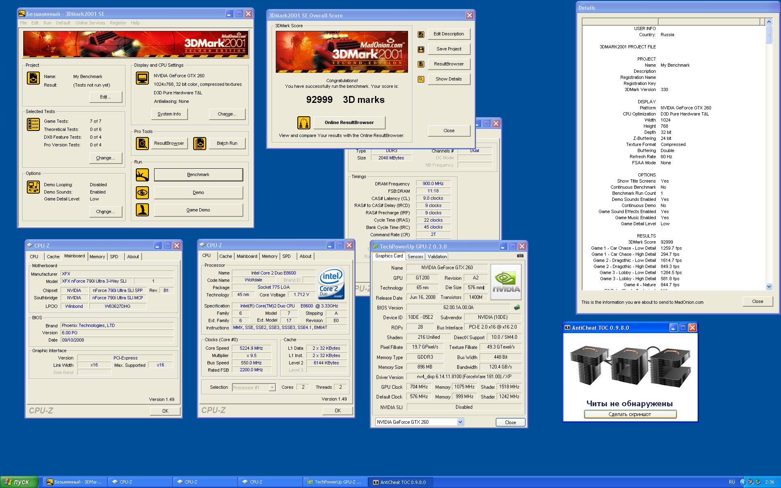The width and height of the screenshot is (781, 488).
Task: Open the Processor #1 selection dropdown
Action: point(272,388)
